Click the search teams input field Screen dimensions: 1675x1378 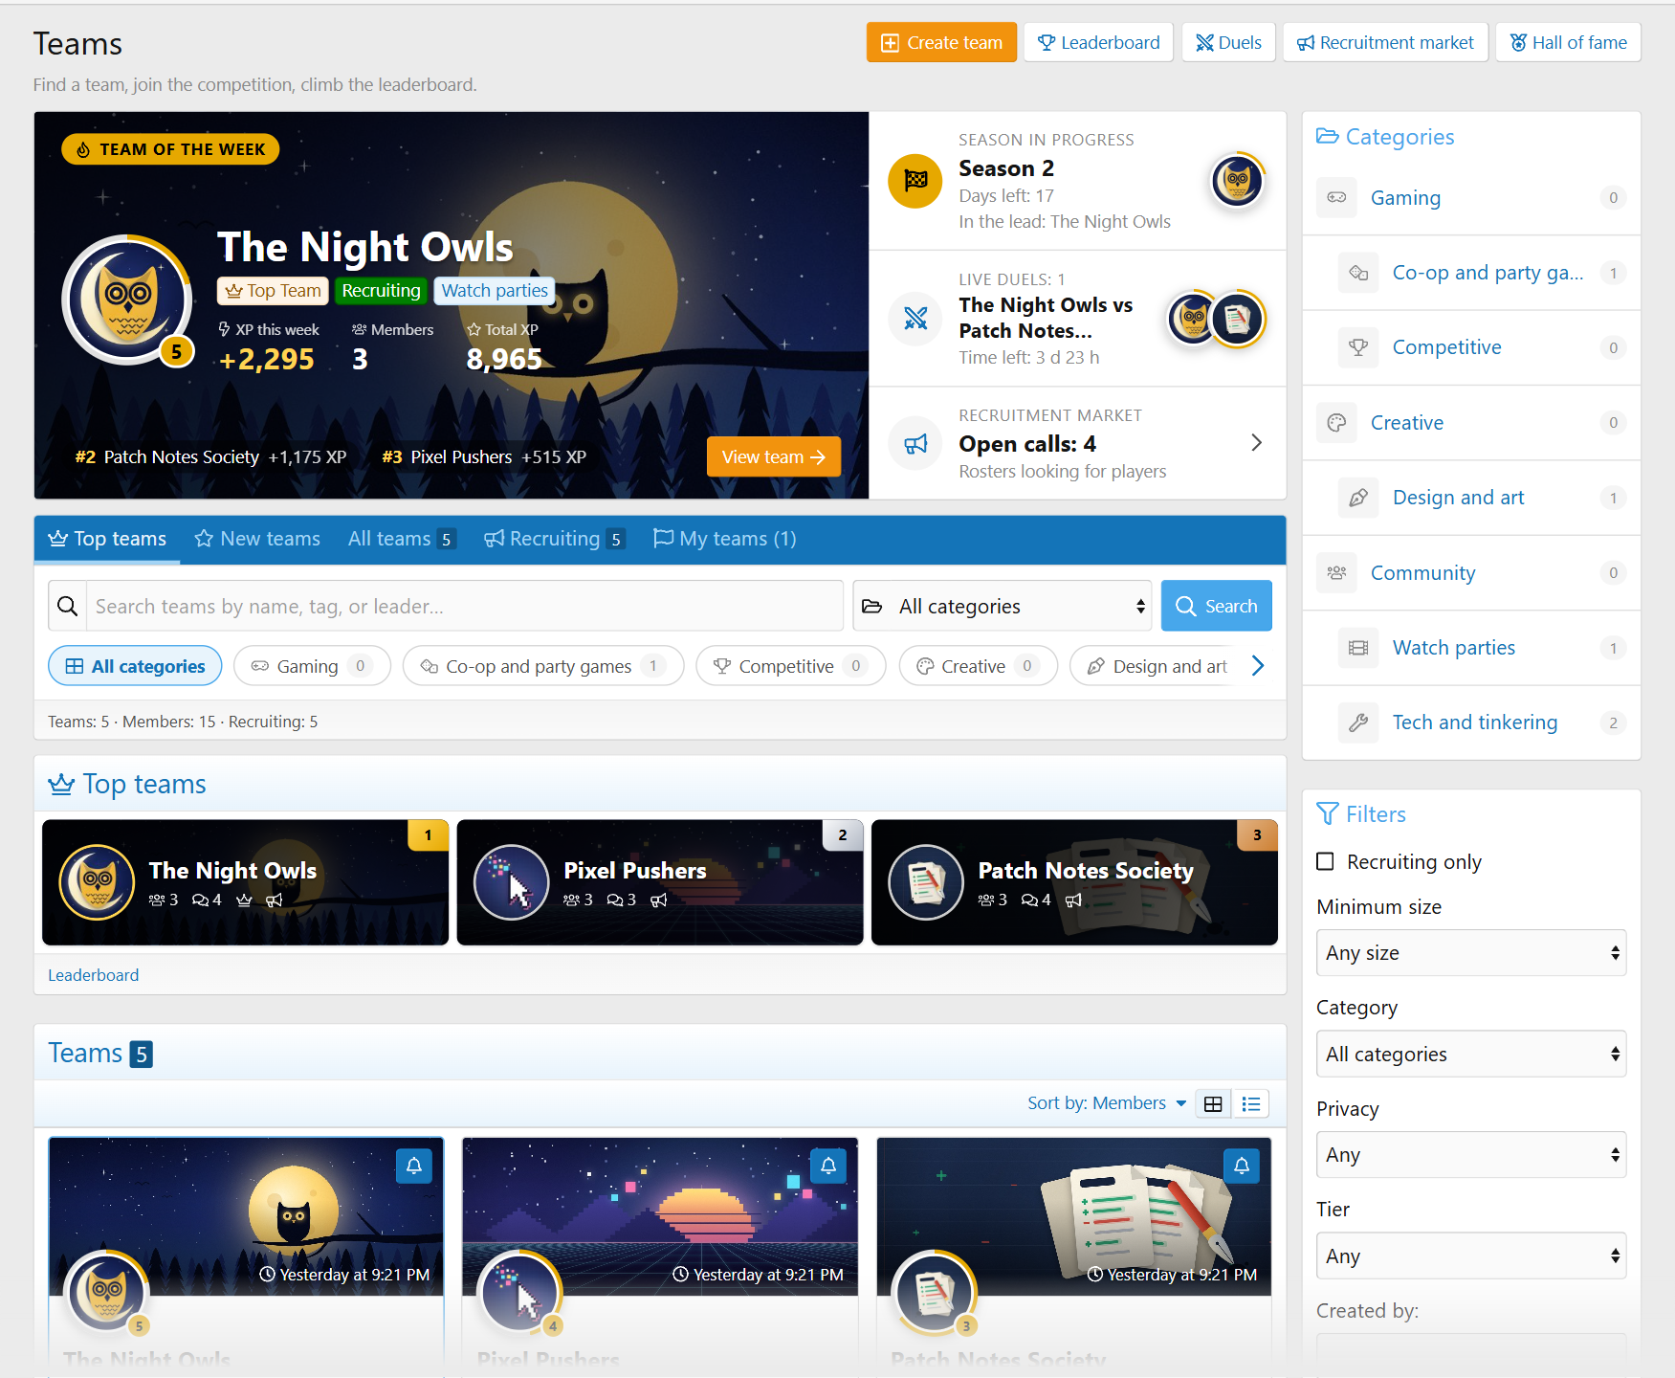coord(464,606)
